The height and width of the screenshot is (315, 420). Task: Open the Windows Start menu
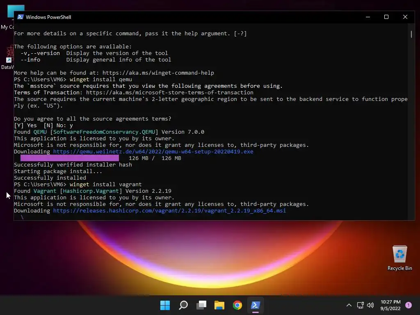point(165,305)
